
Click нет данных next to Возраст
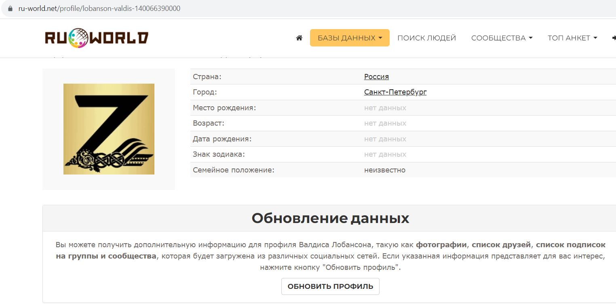[385, 123]
